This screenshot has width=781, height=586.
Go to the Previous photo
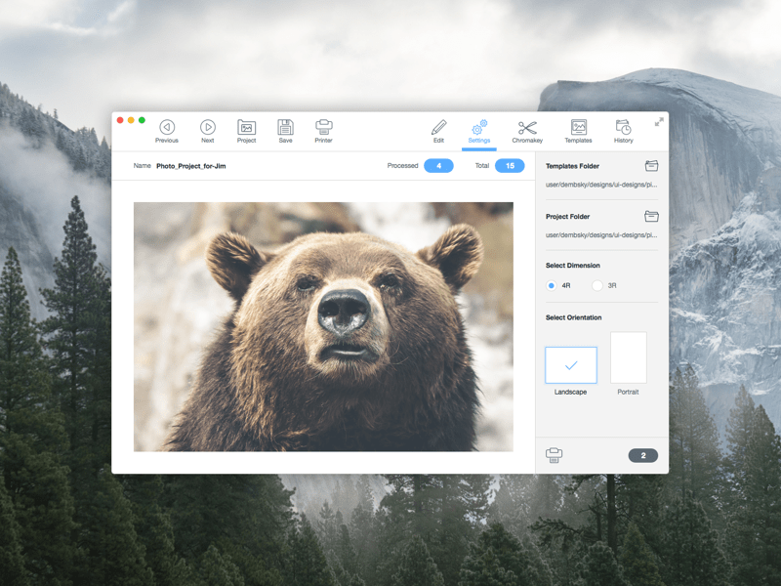(167, 128)
